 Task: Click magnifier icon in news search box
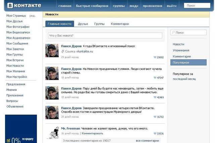point(173,32)
